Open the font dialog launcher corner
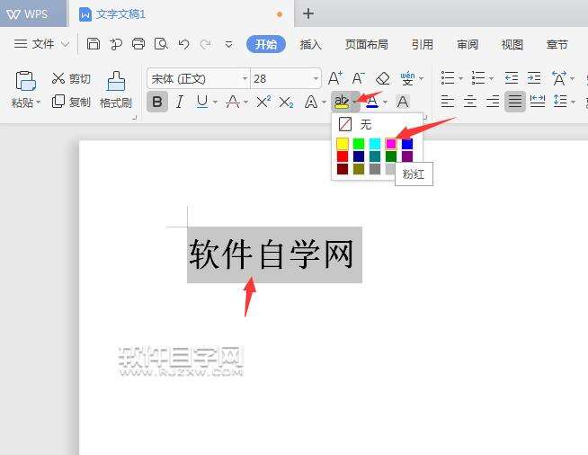 click(425, 118)
